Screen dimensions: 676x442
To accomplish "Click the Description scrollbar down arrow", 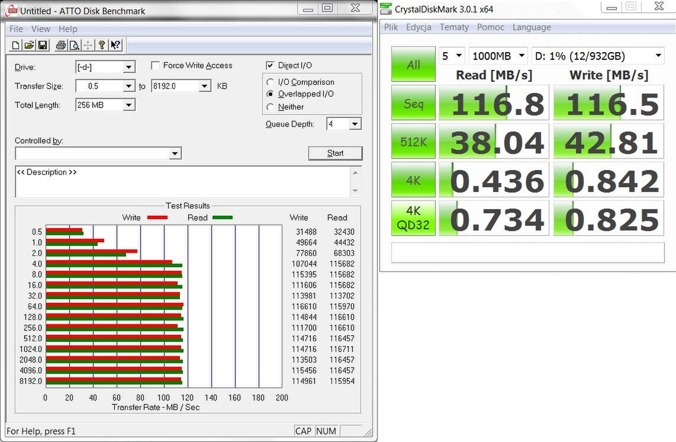I will pos(355,191).
